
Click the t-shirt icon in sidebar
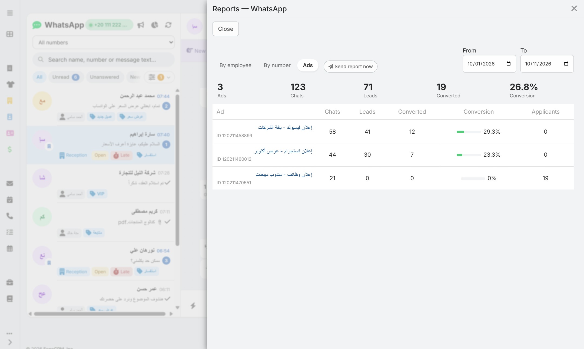(x=10, y=84)
